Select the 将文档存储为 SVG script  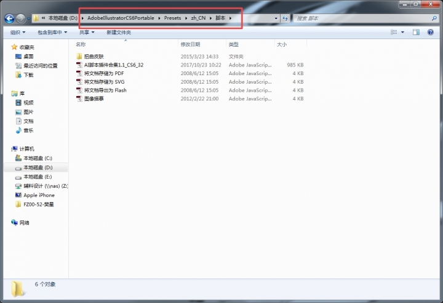point(103,81)
